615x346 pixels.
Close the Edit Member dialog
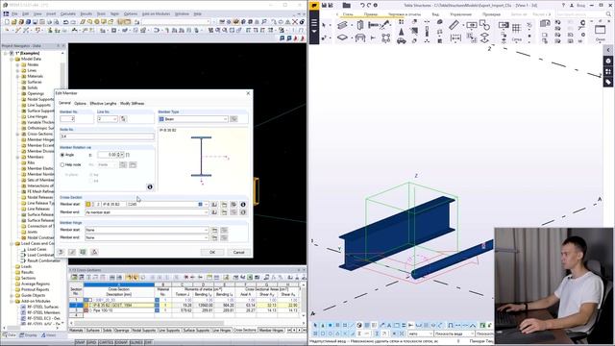click(x=248, y=93)
